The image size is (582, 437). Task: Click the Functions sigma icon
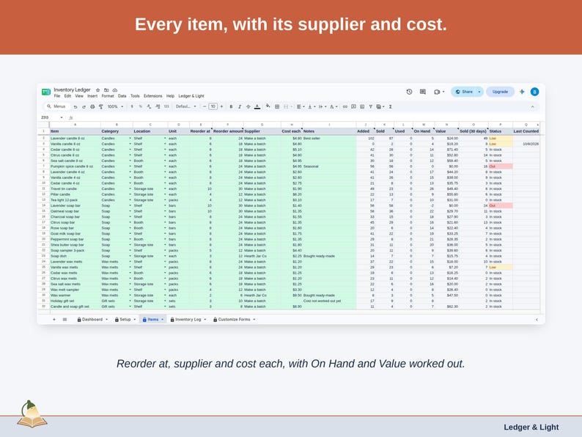point(390,106)
